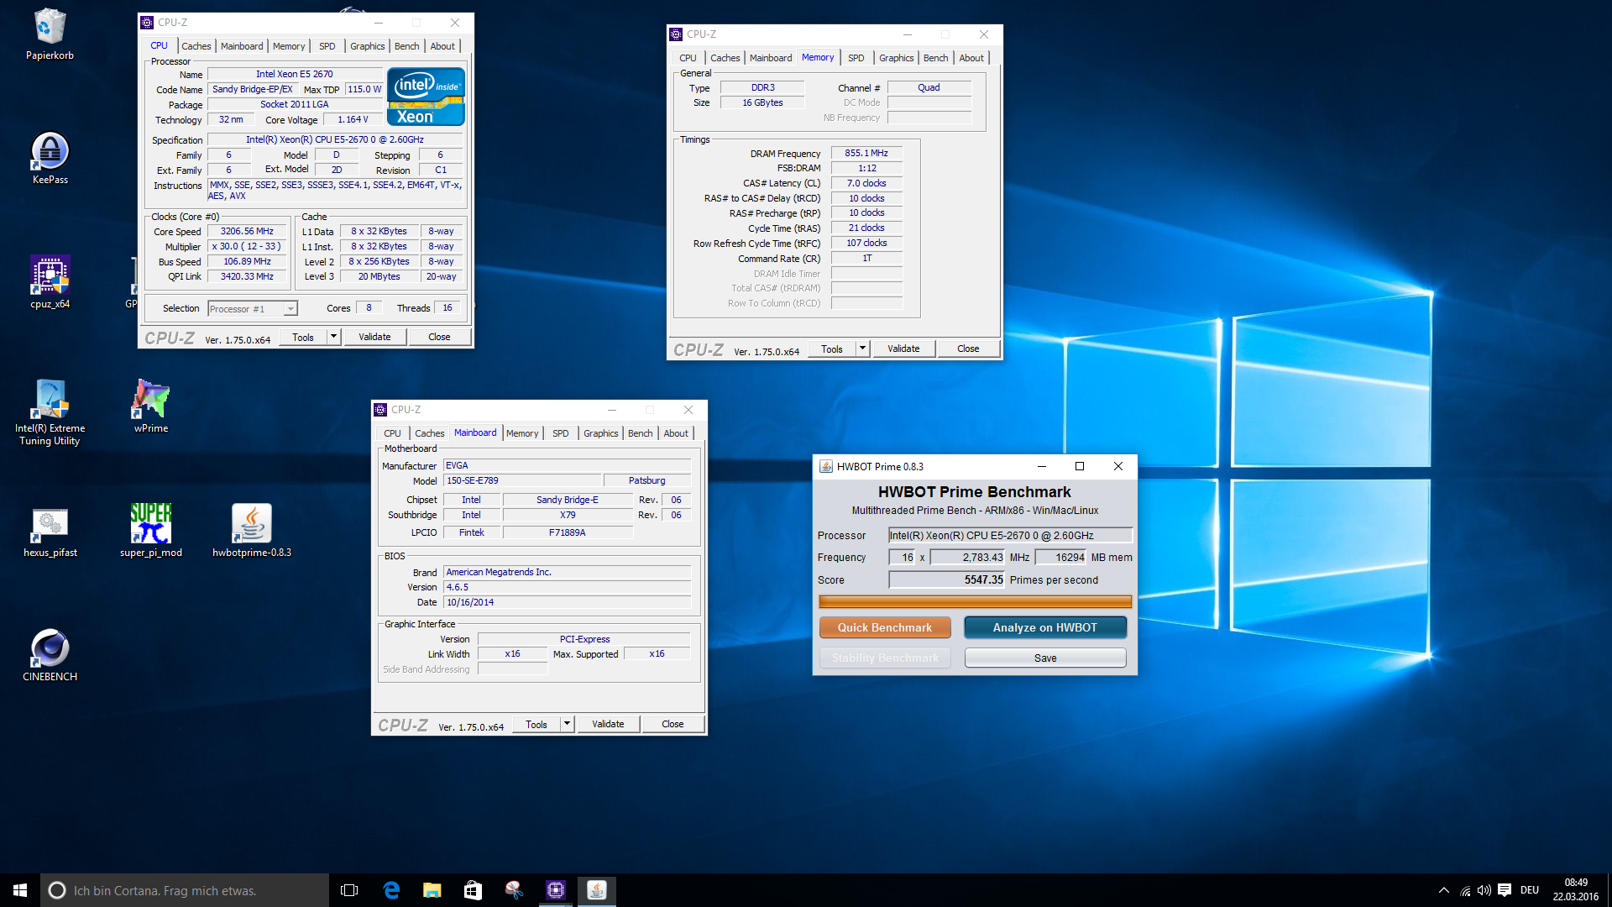Open hwbotprime-0.8.3 Java shortcut
The height and width of the screenshot is (907, 1612).
(251, 531)
